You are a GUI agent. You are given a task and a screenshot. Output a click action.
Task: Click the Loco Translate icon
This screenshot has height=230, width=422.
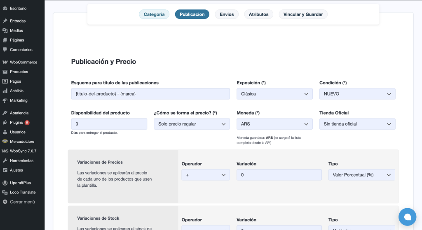5,193
